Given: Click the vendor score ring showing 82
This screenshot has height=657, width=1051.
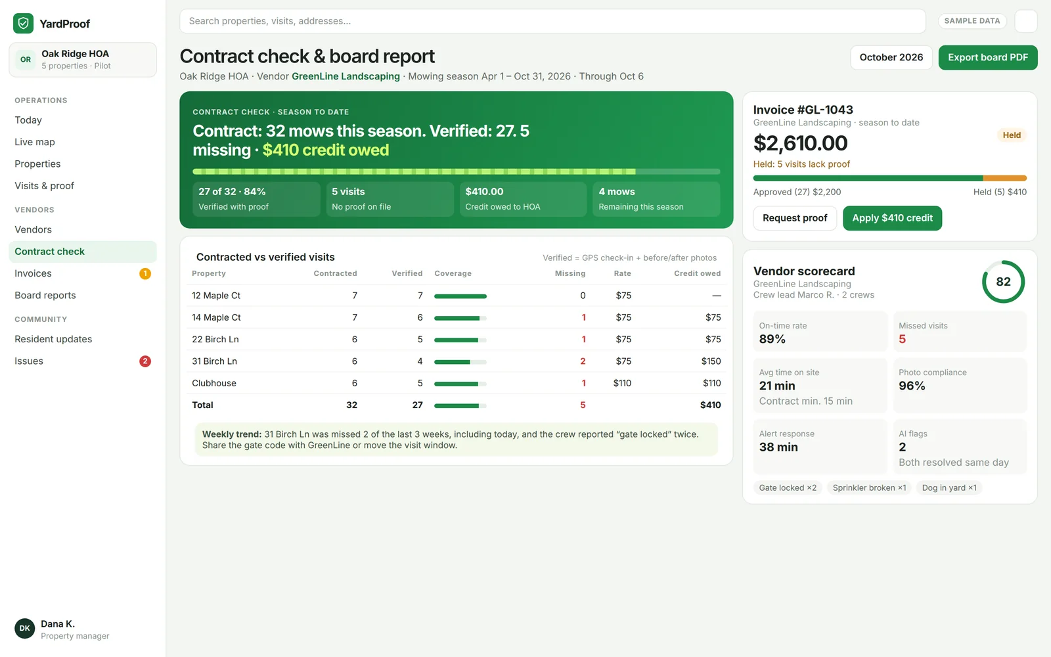Looking at the screenshot, I should click(1003, 282).
